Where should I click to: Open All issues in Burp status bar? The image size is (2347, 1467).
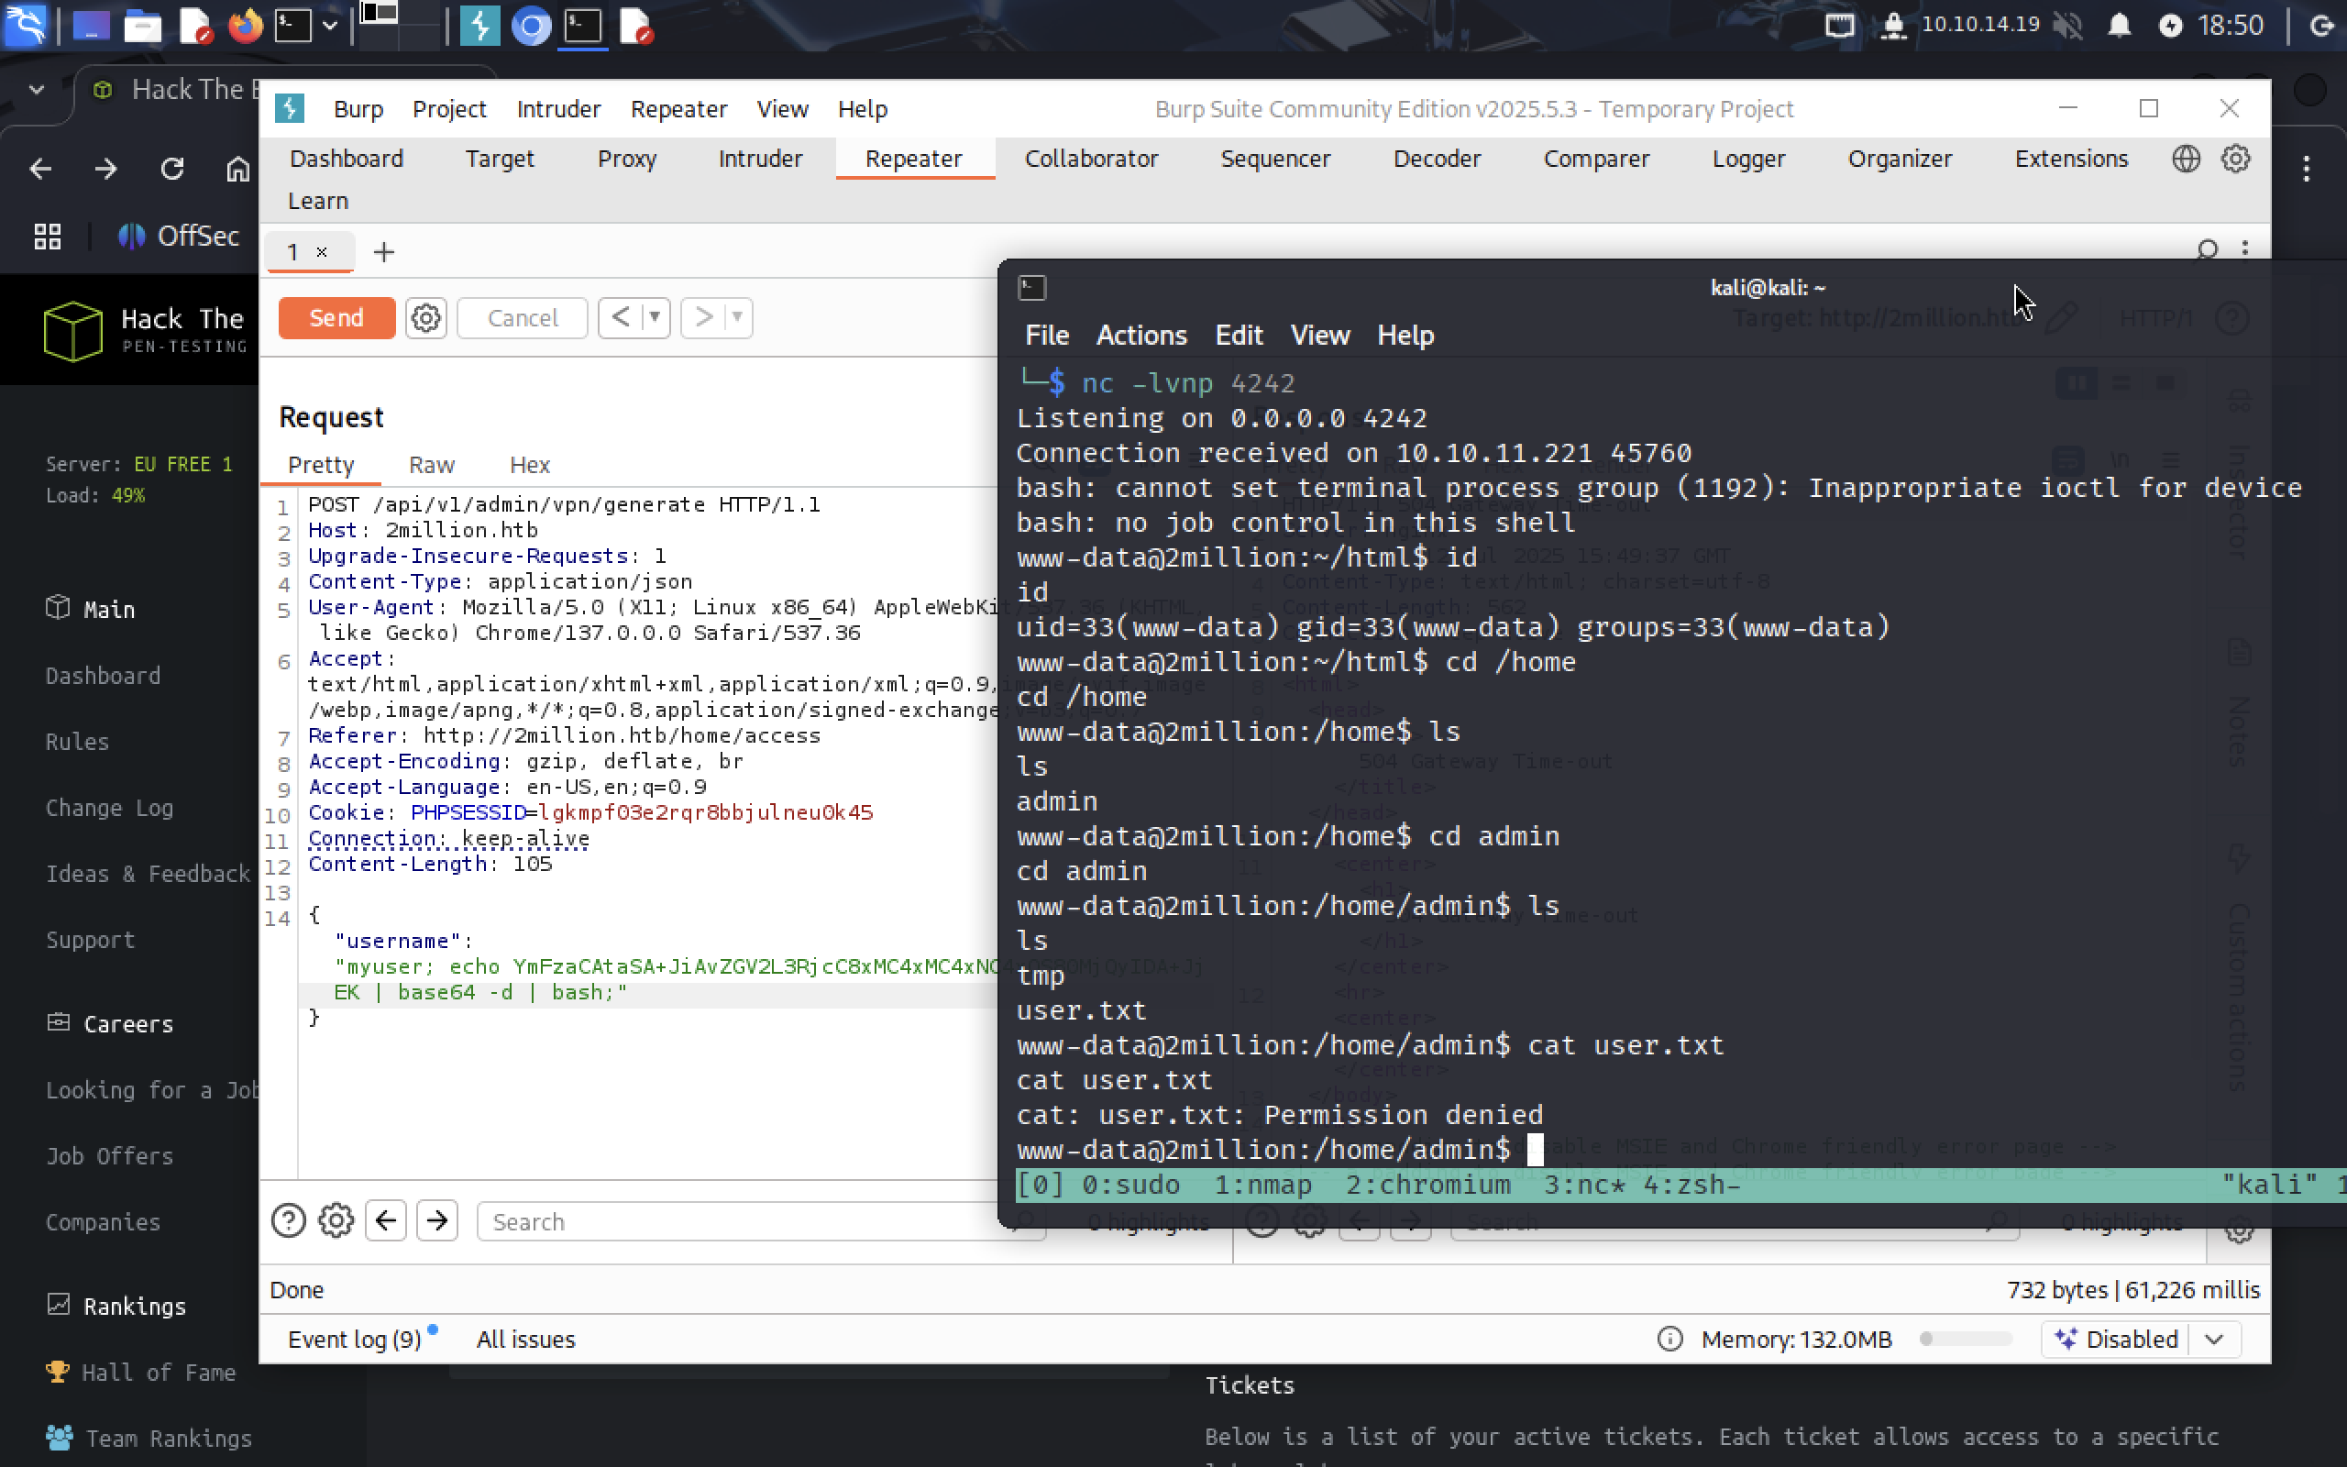(x=525, y=1339)
